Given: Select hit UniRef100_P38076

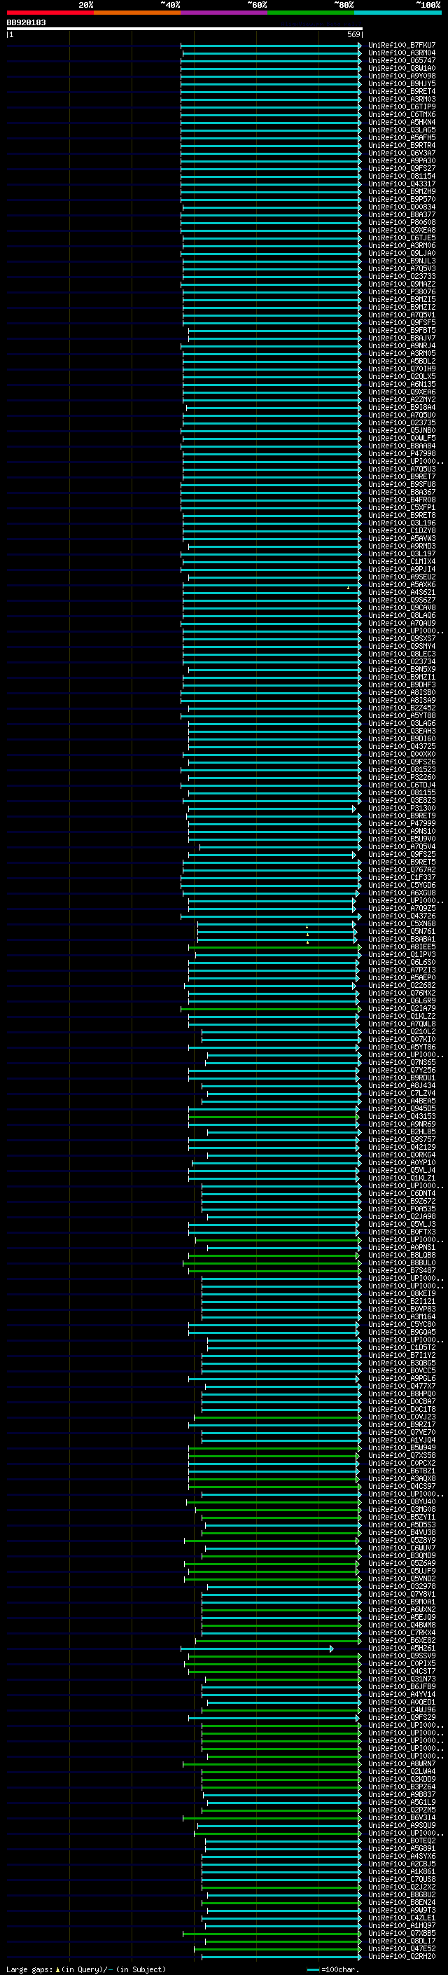Looking at the screenshot, I should (x=401, y=291).
